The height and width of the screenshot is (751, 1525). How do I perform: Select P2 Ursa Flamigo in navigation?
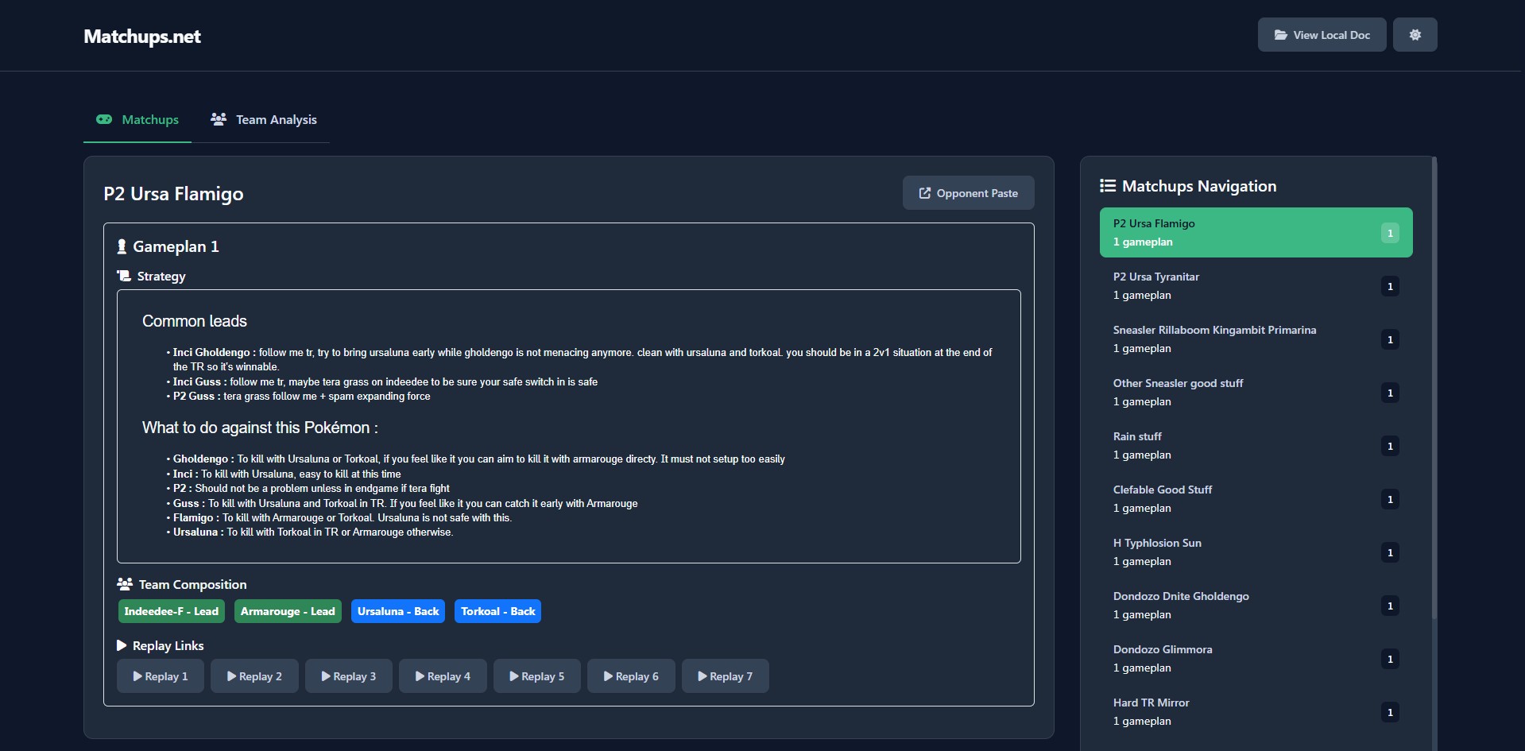click(x=1256, y=232)
